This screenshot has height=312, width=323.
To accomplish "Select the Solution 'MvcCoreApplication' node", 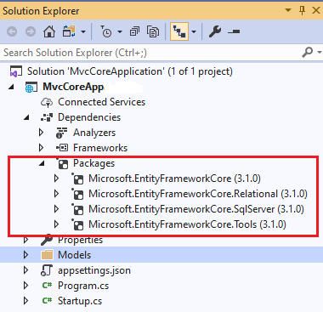I will click(x=130, y=71).
